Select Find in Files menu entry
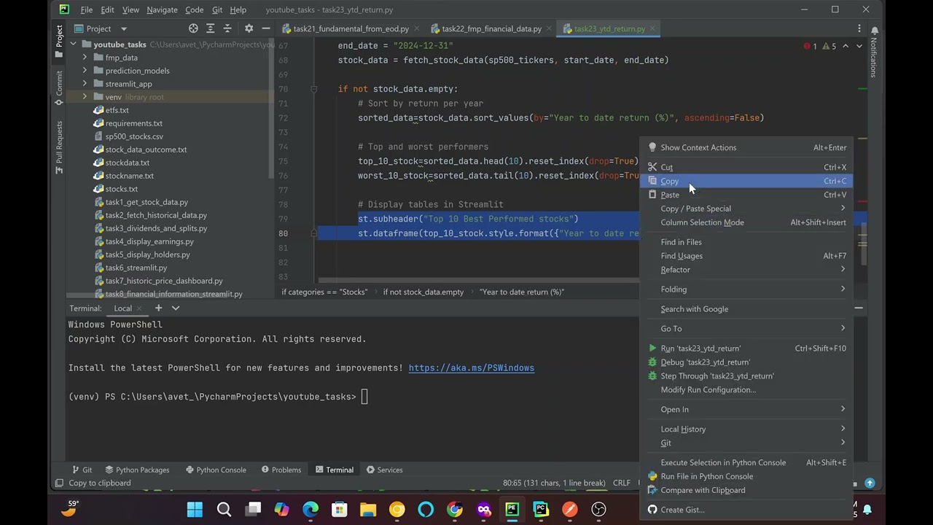This screenshot has width=933, height=525. [x=746, y=242]
